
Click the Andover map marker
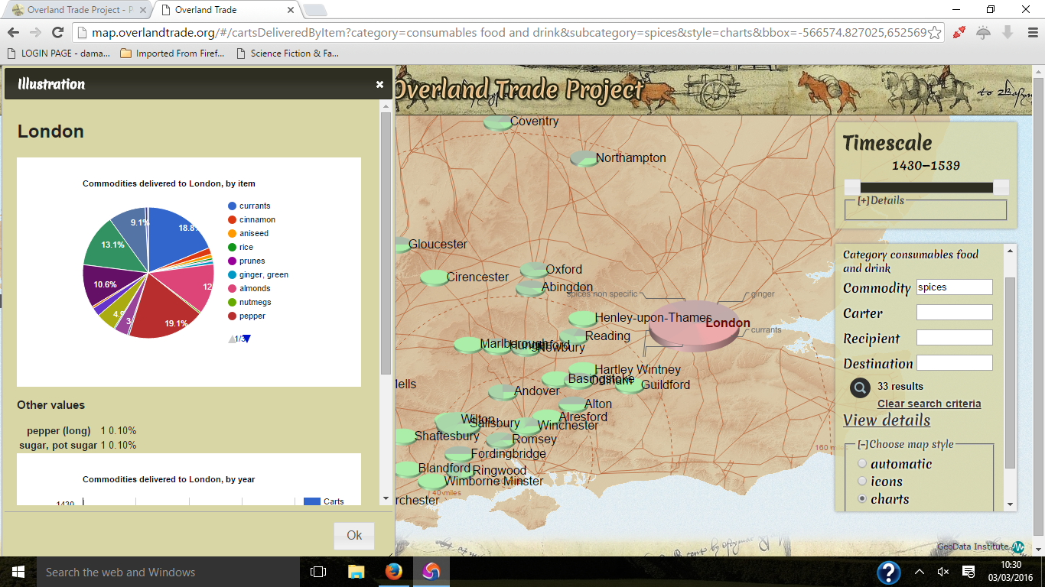[503, 393]
